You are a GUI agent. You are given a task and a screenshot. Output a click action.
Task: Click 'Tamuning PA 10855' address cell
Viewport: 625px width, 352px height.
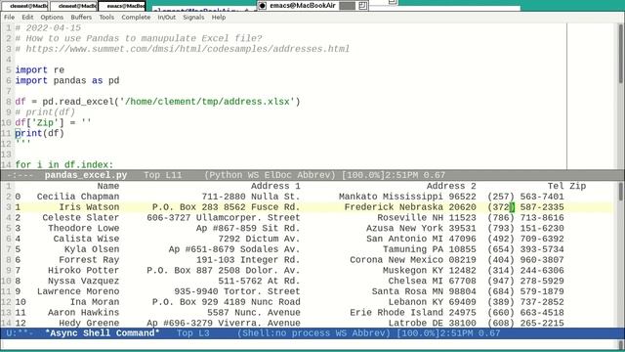tap(430, 249)
